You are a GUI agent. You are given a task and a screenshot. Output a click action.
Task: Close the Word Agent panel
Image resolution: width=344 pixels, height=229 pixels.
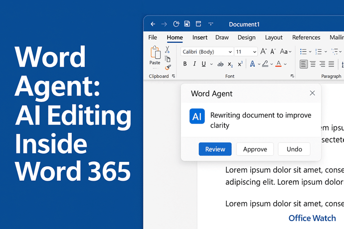click(313, 93)
